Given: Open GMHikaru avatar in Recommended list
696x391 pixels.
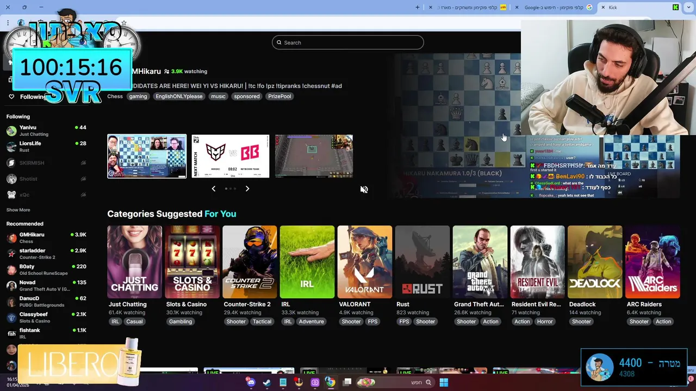Looking at the screenshot, I should click(11, 238).
